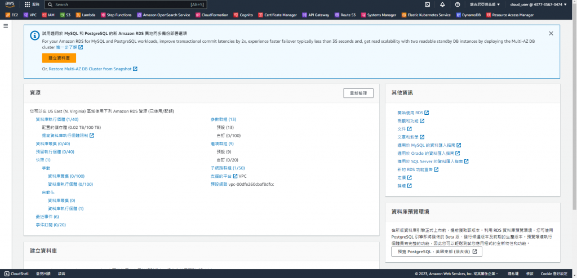Open the IAM service shortcut
This screenshot has height=278, width=577.
pos(48,15)
